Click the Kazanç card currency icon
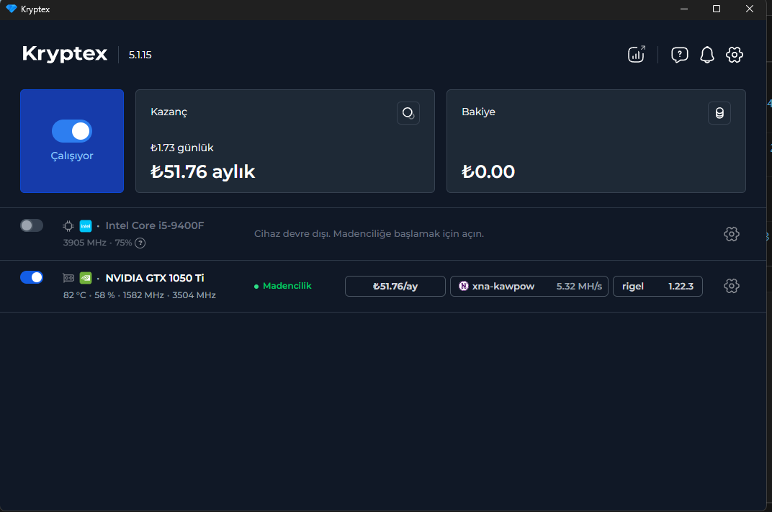Image resolution: width=772 pixels, height=512 pixels. coord(408,113)
